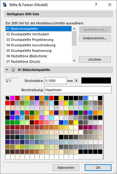
Task: Select 06 Pastelltöne (Bildschirm) in the list
Action: [x=38, y=56]
